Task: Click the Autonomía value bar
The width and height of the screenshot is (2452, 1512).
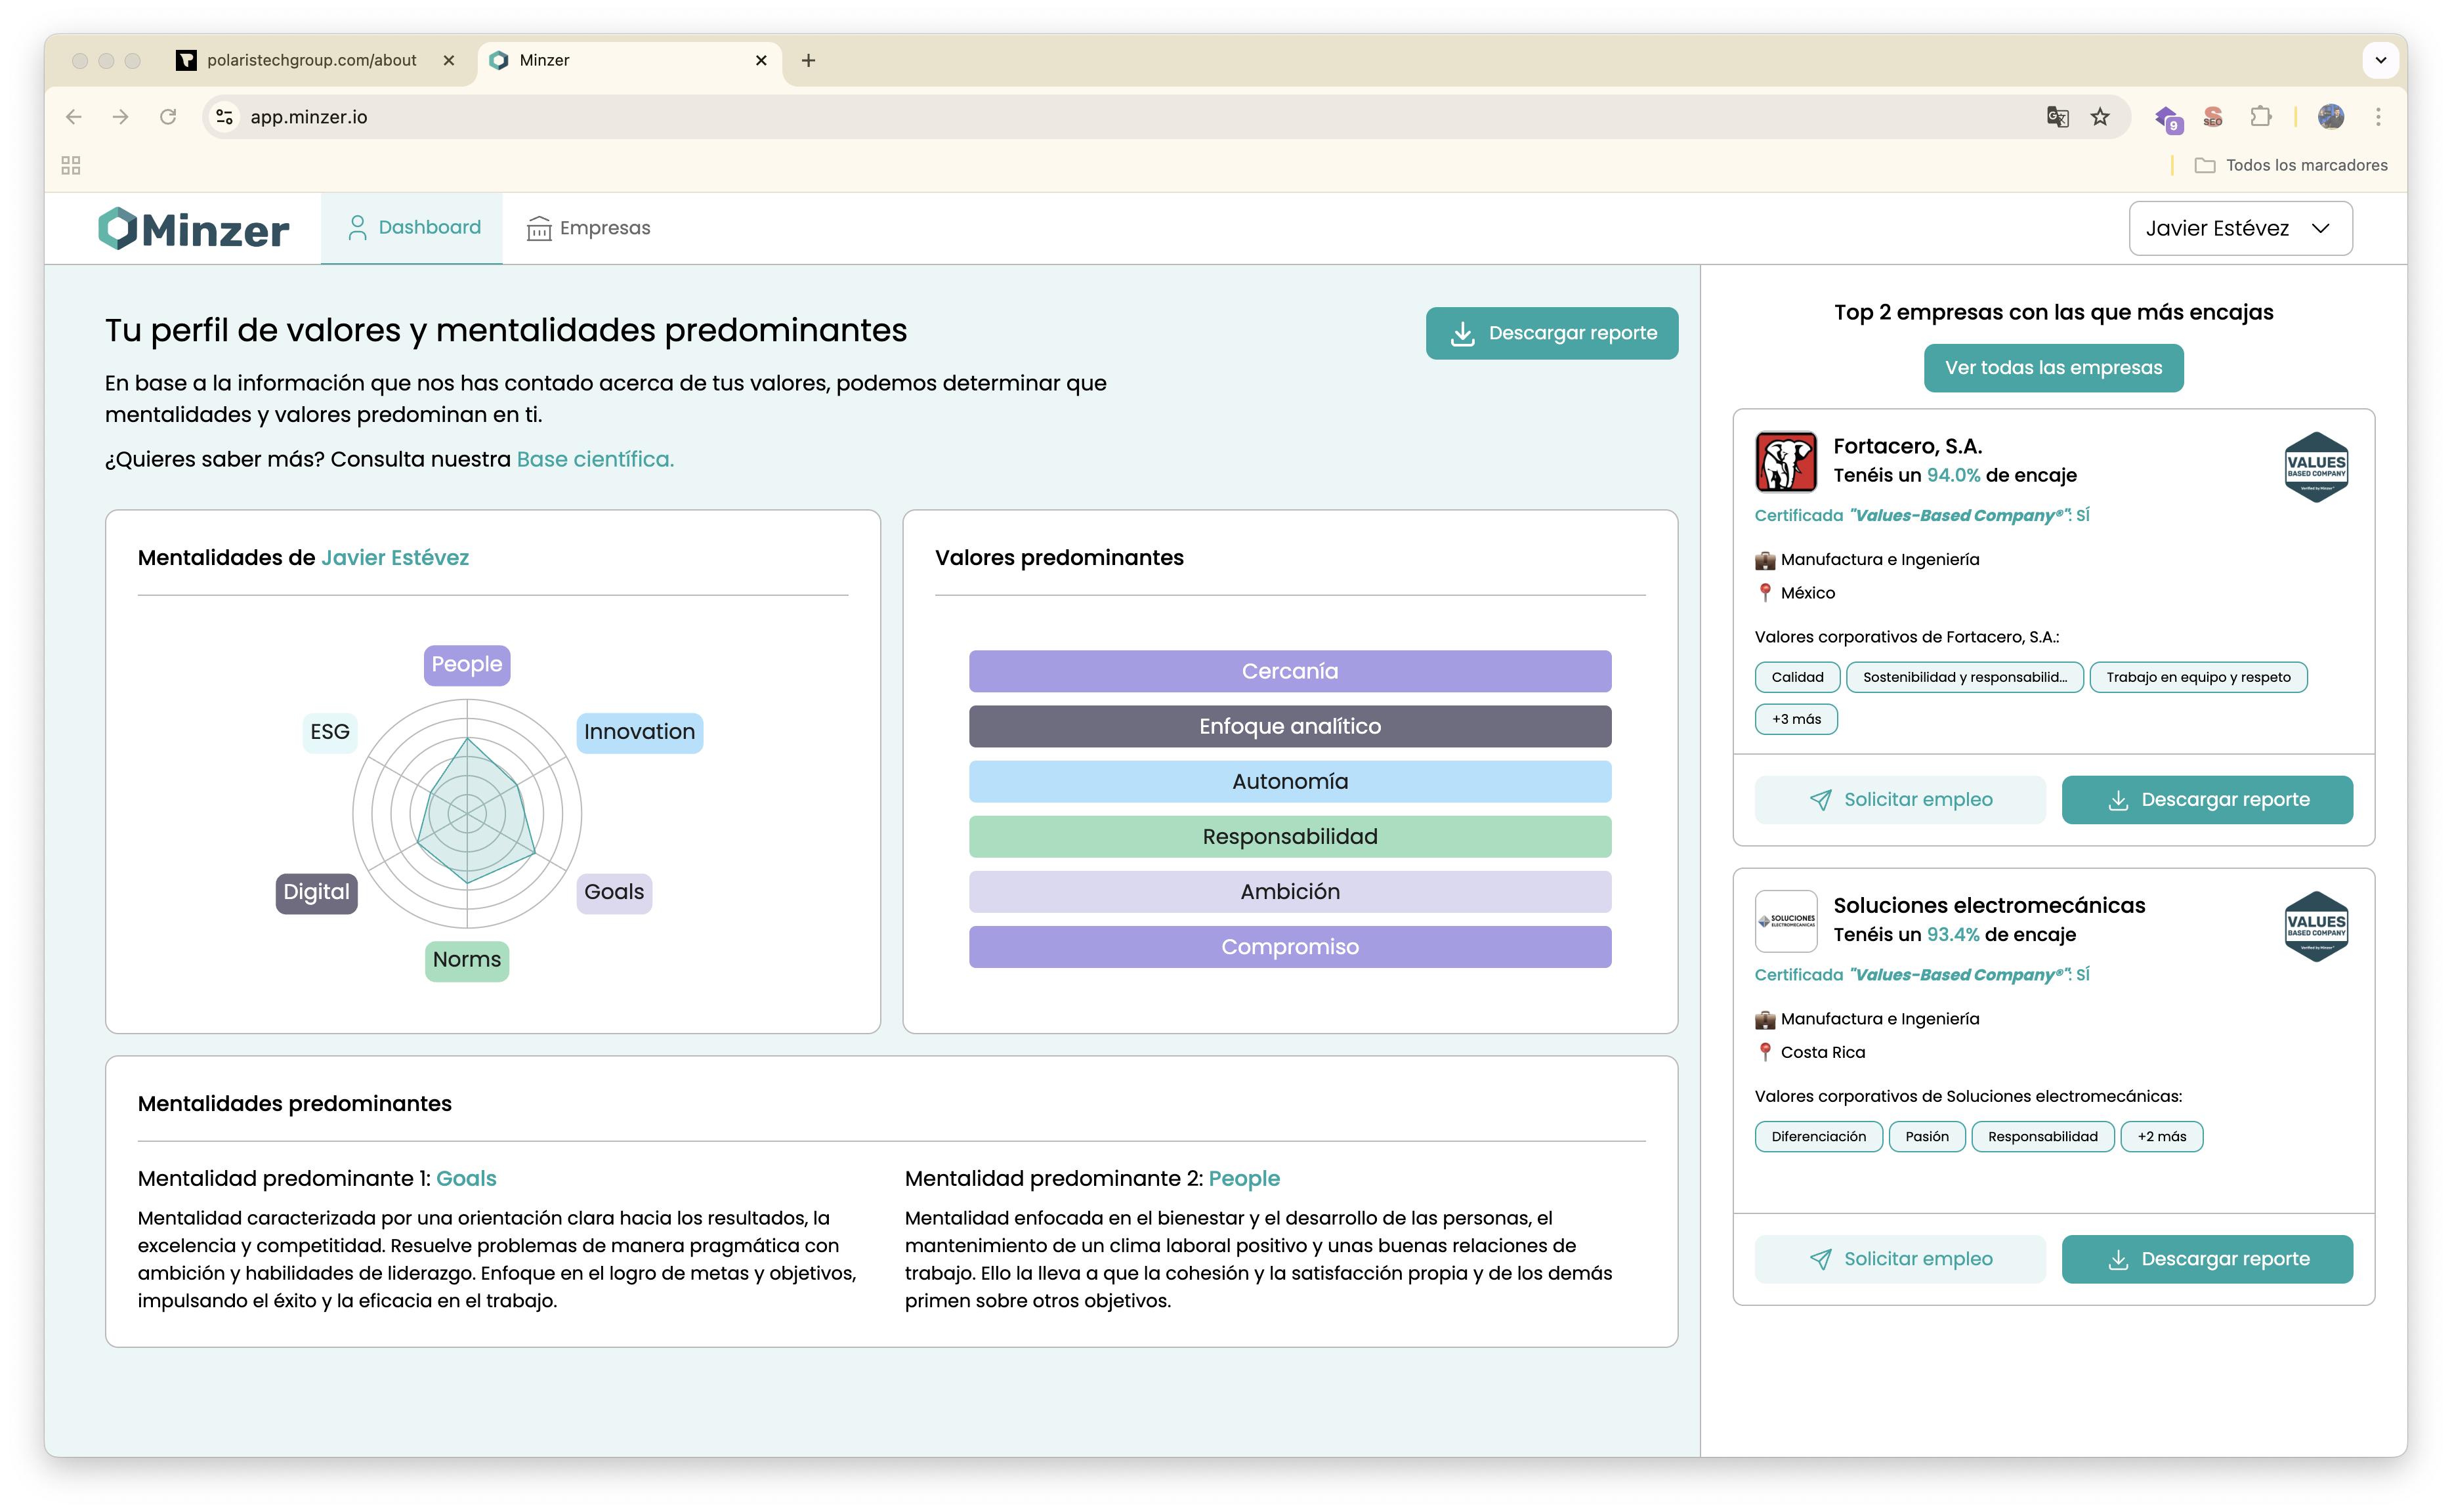Action: pyautogui.click(x=1290, y=781)
